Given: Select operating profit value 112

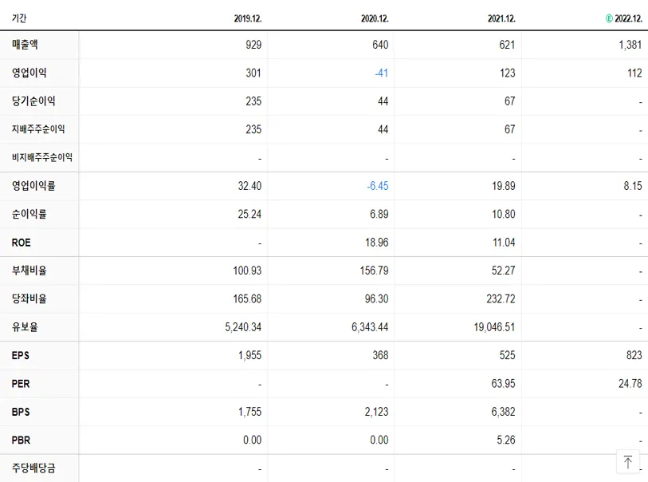Looking at the screenshot, I should pyautogui.click(x=634, y=73).
